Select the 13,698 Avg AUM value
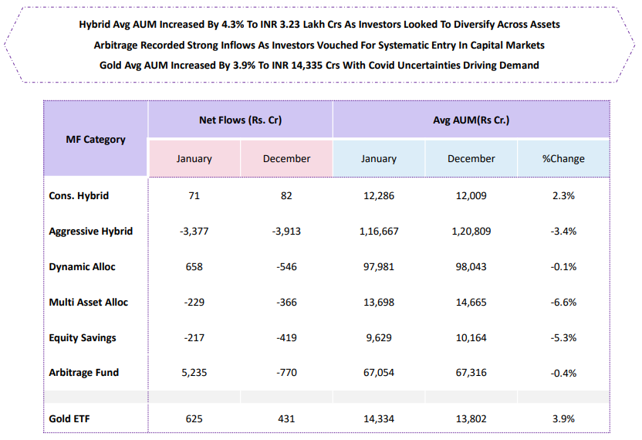 379,303
